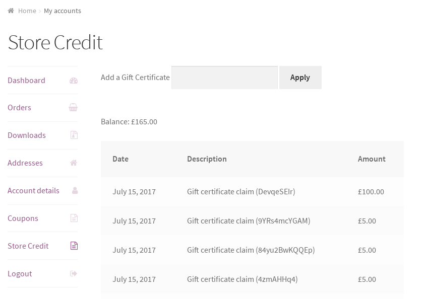
Task: Open the Coupons page link
Action: tap(23, 218)
